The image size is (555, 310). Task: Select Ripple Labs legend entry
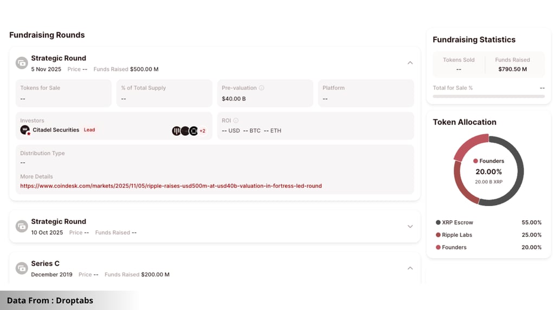(488, 235)
